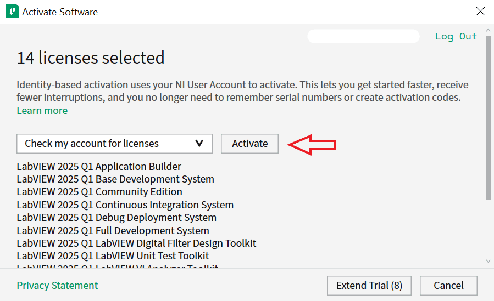
Task: Click the vertical scrollbar thumb
Action: pos(488,118)
